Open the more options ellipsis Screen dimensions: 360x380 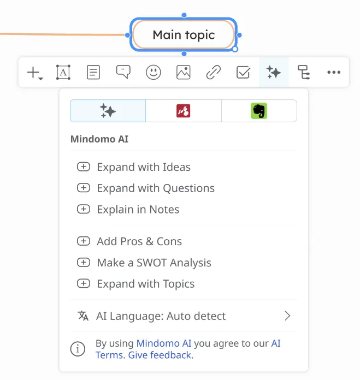[333, 72]
